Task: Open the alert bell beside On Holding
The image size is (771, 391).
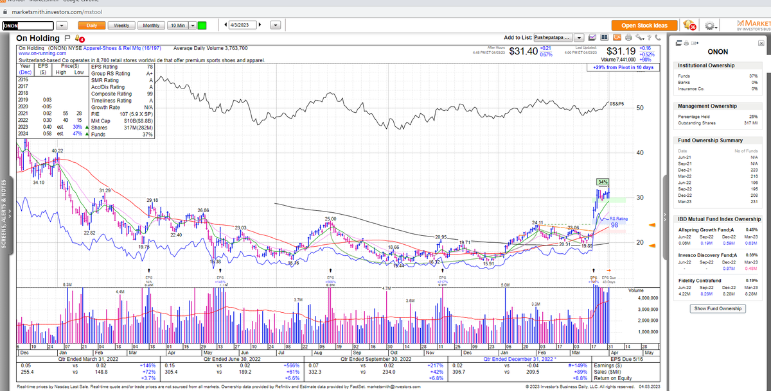Action: coord(78,38)
